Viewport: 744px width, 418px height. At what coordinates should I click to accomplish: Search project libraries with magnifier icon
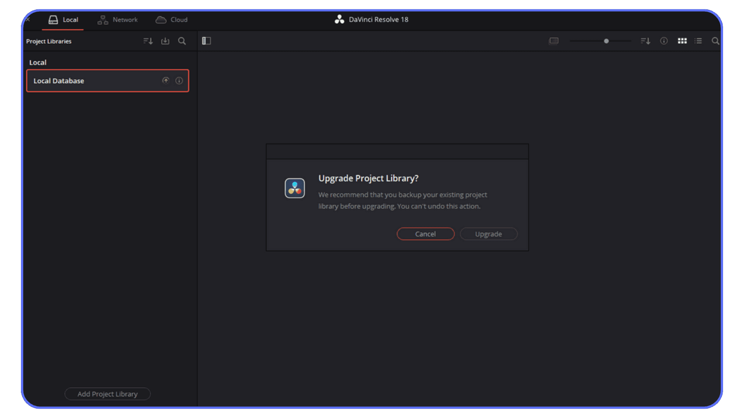[182, 41]
